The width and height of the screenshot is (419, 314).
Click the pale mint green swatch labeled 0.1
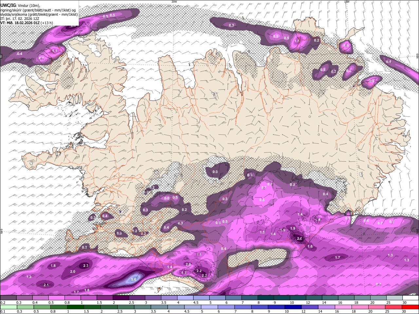click(x=8, y=307)
